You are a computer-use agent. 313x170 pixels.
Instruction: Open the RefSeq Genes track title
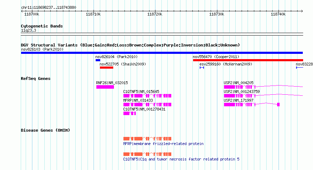click(36, 79)
